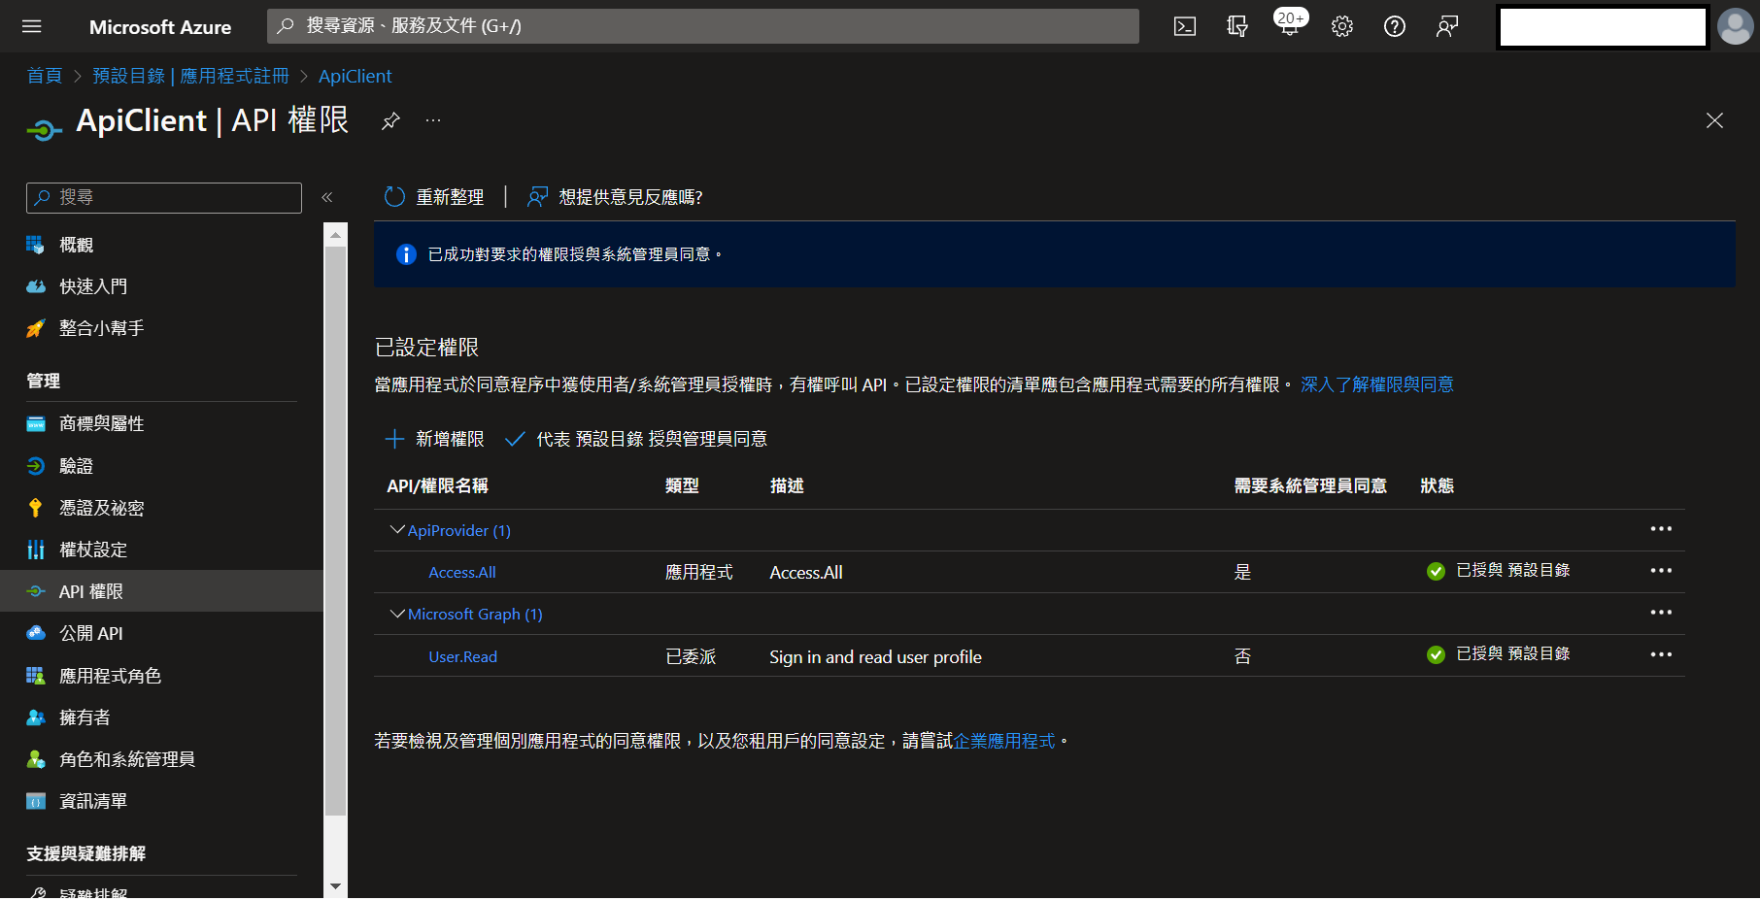
Task: Open Cloud Shell from the top bar
Action: click(x=1185, y=26)
